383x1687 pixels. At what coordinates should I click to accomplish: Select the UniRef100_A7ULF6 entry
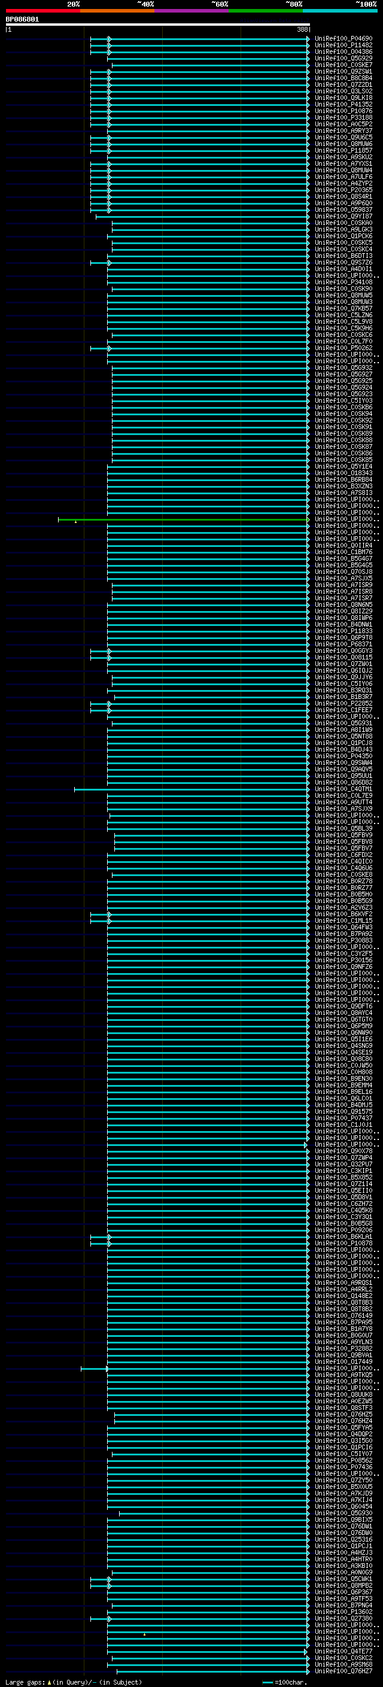pyautogui.click(x=344, y=177)
